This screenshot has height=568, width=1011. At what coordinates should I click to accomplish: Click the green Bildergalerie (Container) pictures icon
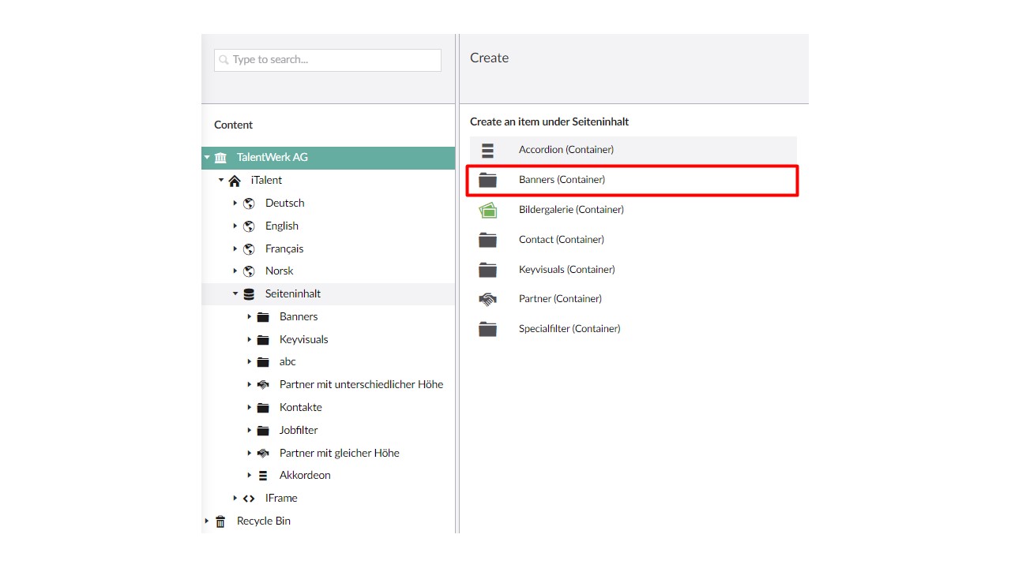(x=487, y=210)
